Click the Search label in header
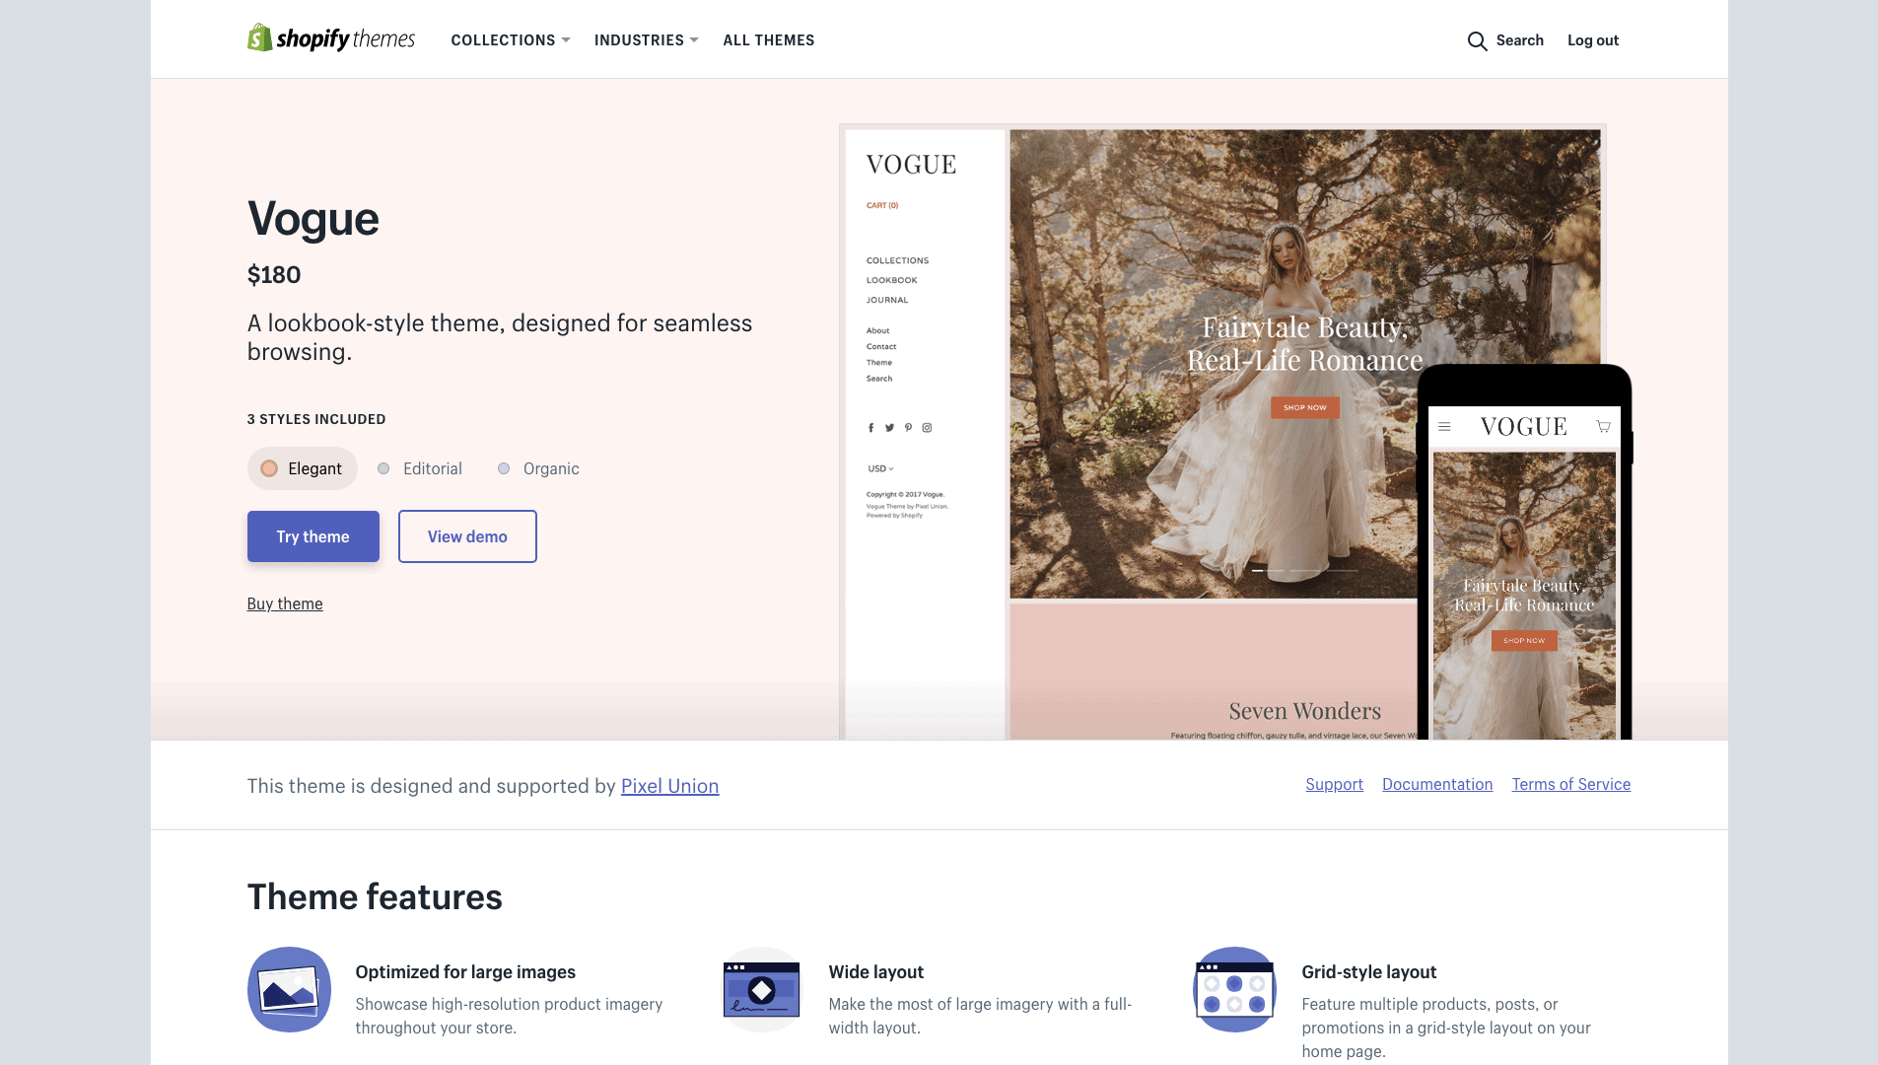The image size is (1878, 1065). tap(1520, 40)
